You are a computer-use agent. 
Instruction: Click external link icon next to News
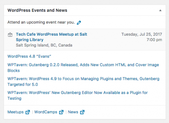click(82, 112)
